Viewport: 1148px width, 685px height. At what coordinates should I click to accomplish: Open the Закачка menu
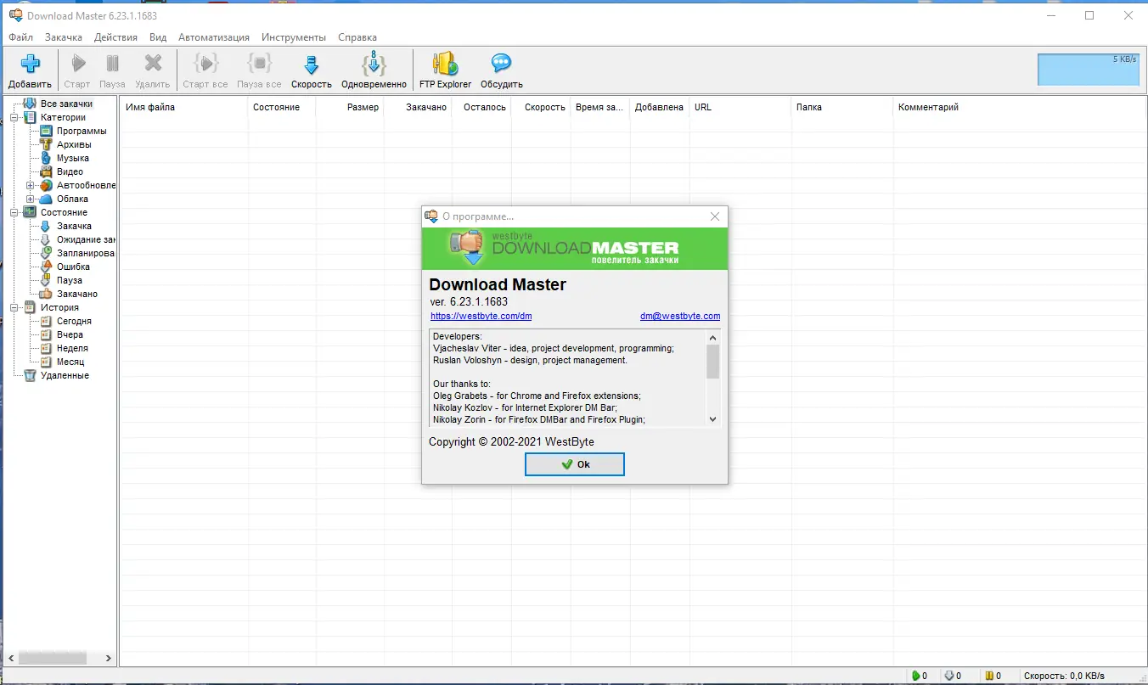pyautogui.click(x=64, y=37)
